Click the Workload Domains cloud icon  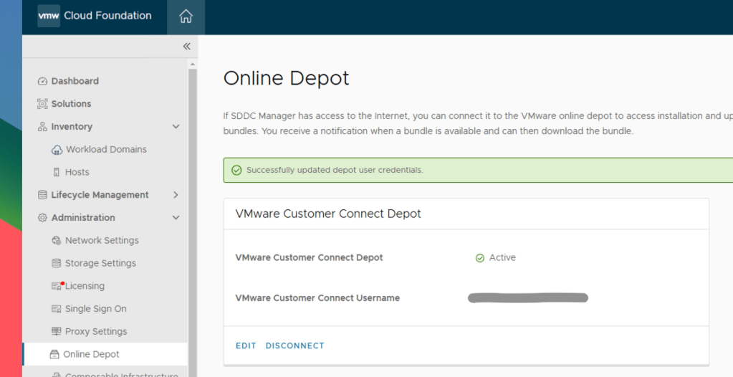click(57, 150)
